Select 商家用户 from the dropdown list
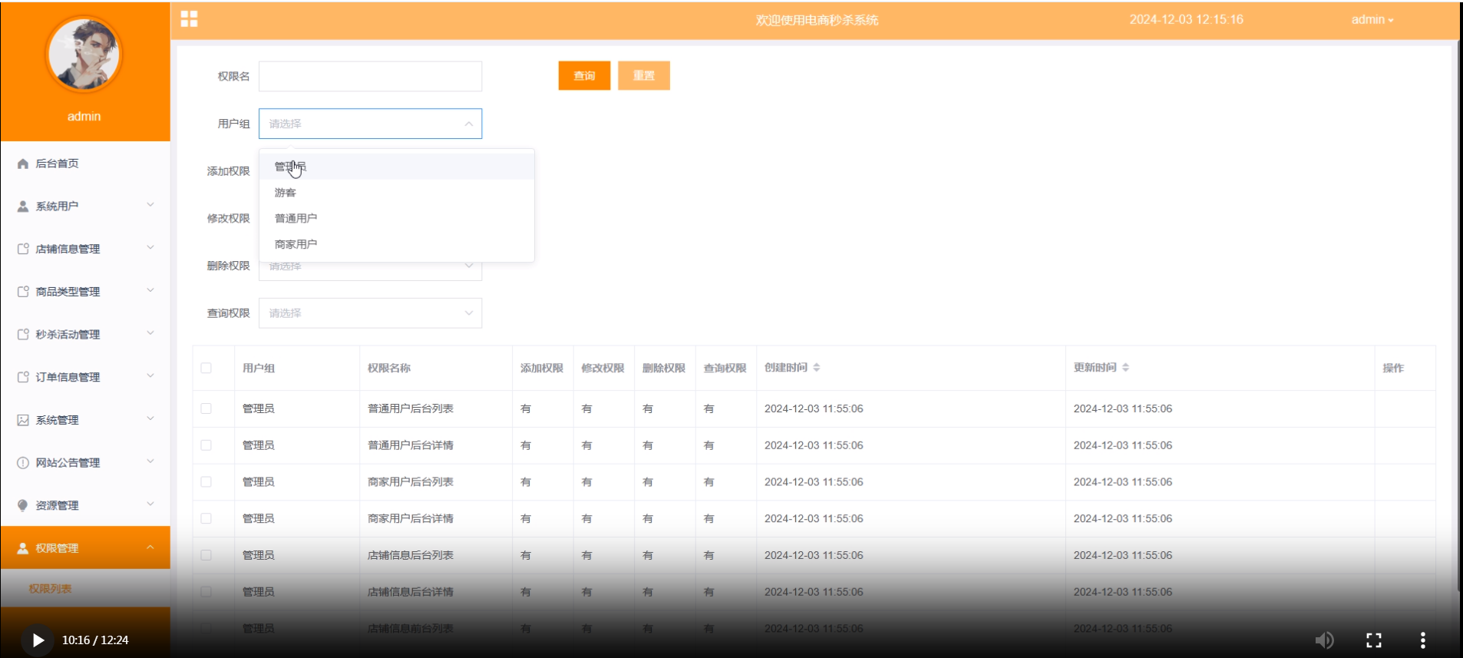 397,244
